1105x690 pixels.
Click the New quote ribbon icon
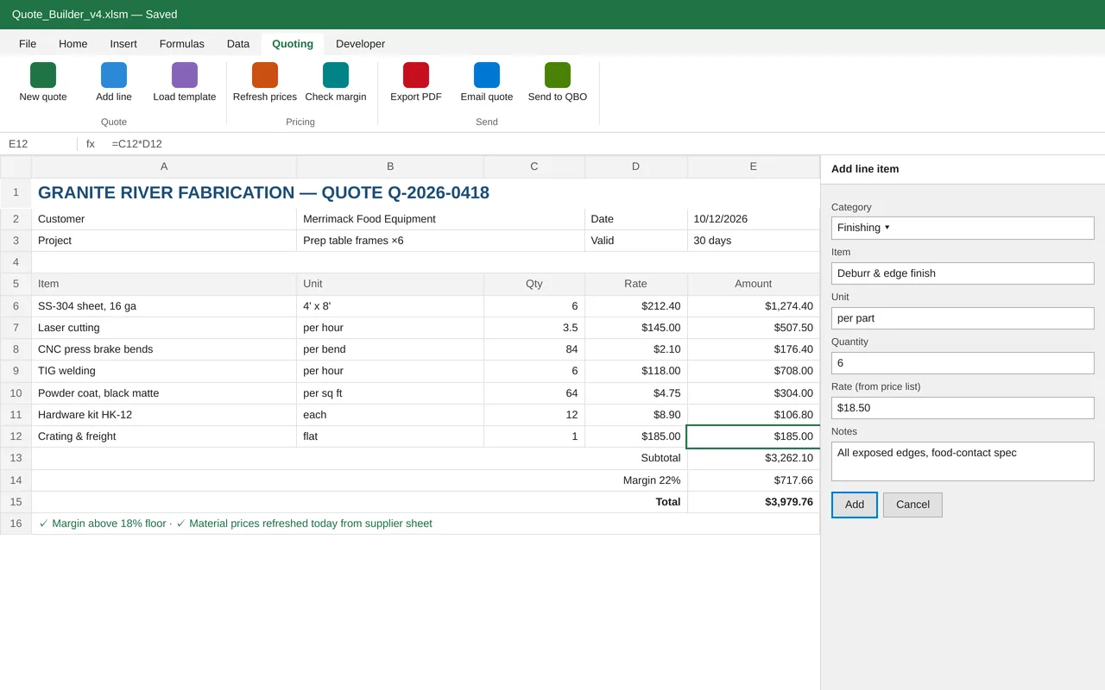pos(43,75)
